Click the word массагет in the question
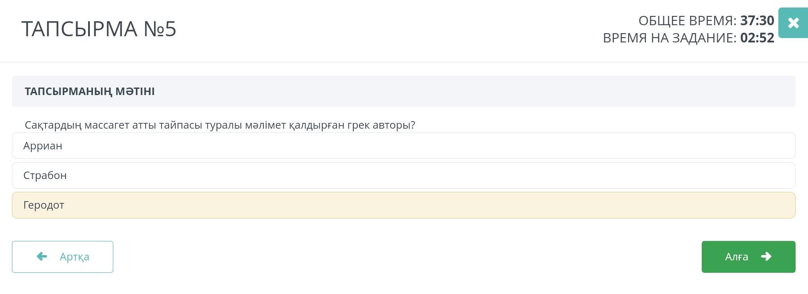 pos(106,125)
